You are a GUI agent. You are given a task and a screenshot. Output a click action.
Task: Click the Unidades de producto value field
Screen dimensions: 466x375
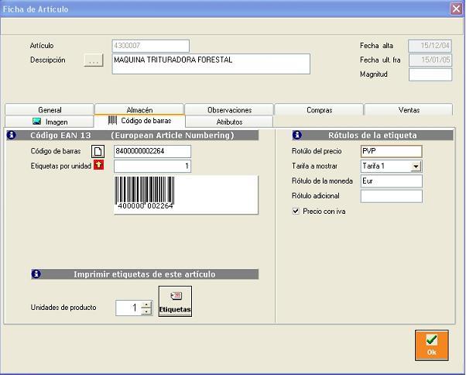(128, 308)
